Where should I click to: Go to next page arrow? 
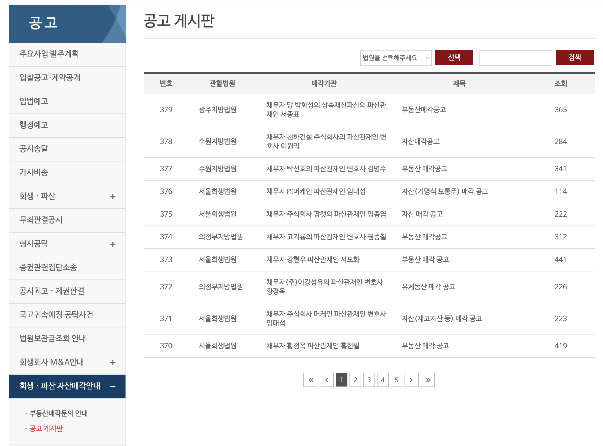[411, 380]
